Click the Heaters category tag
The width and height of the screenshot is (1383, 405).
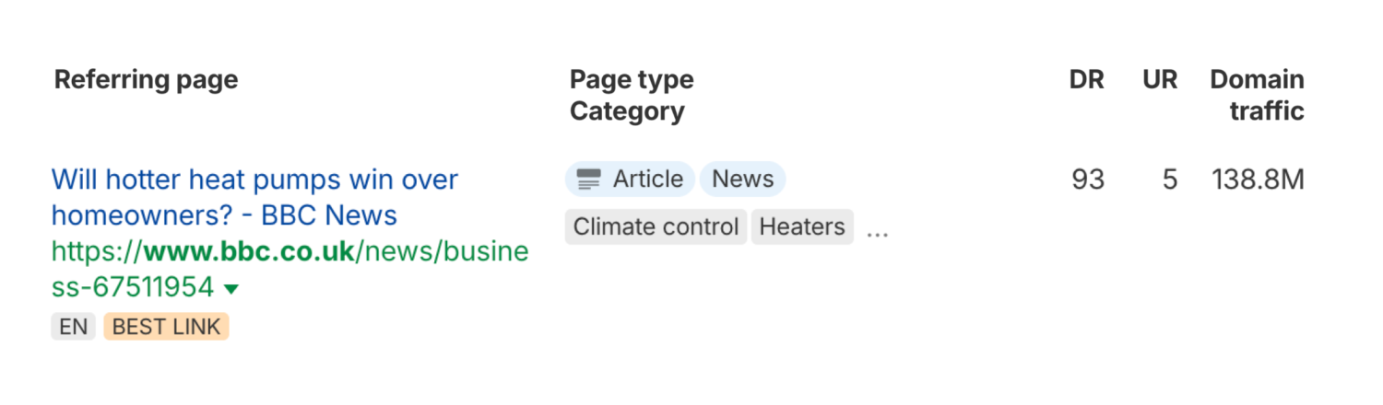point(802,226)
